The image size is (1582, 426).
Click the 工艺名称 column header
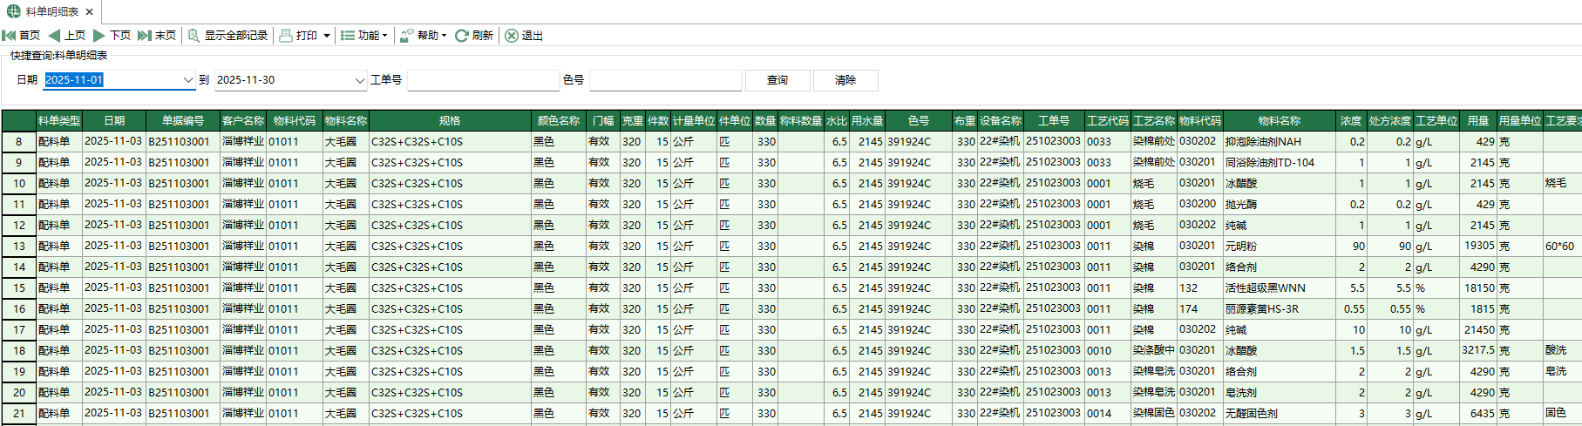pyautogui.click(x=1154, y=121)
